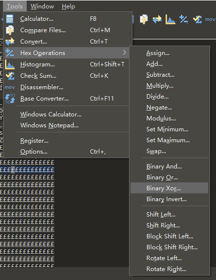Click the Convert arrows toolbar icon
The width and height of the screenshot is (216, 280).
(x=157, y=19)
